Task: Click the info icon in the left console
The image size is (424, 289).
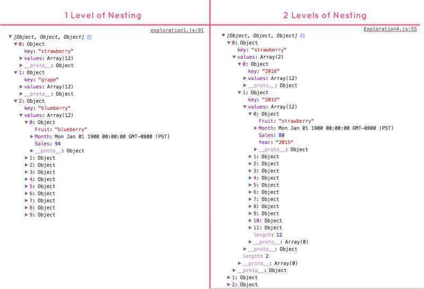Action: (90, 37)
